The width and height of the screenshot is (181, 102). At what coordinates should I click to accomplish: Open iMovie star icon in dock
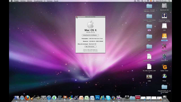tap(38, 98)
